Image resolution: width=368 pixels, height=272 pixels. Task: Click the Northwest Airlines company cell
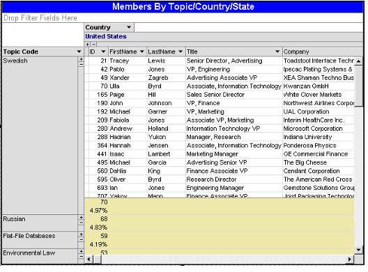pos(319,103)
